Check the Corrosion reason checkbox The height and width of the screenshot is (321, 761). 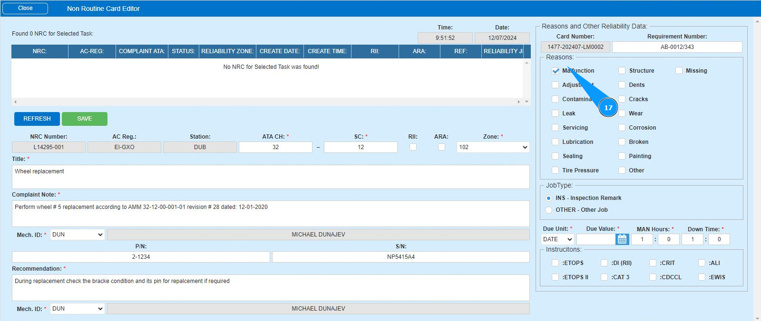[x=622, y=128]
